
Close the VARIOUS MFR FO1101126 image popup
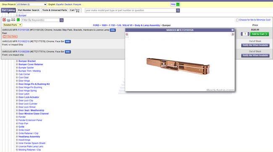(232, 30)
